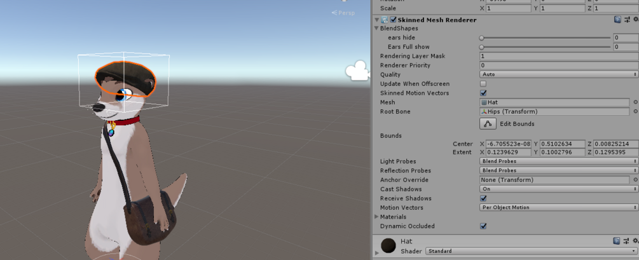Click Bounds Extent X value 0.1239629
This screenshot has width=639, height=260.
(x=509, y=153)
